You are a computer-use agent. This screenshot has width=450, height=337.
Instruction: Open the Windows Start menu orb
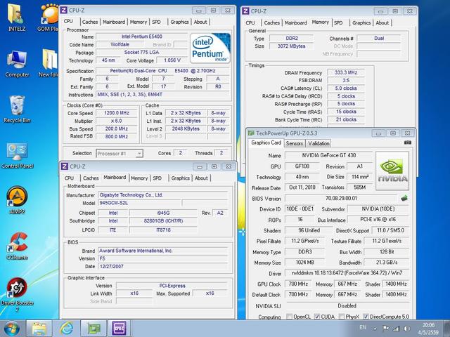coord(11,329)
